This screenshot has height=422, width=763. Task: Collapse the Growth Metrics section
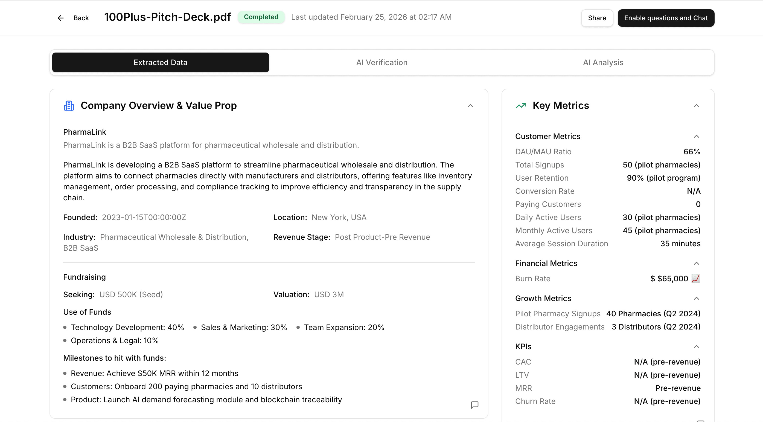[x=696, y=298]
